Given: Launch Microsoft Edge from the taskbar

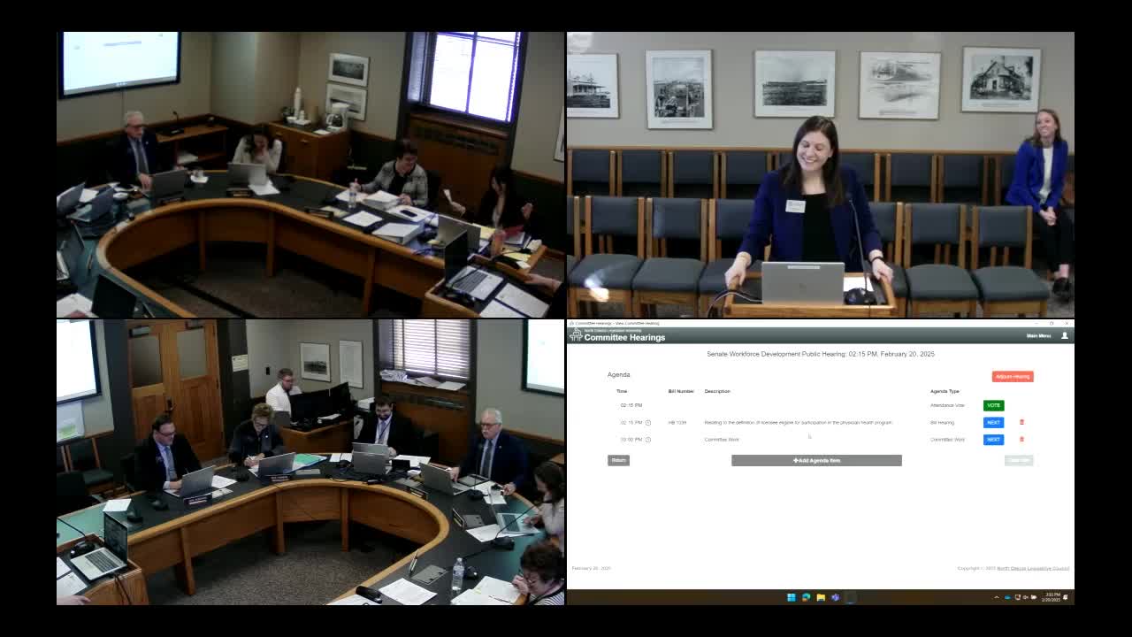Looking at the screenshot, I should [x=806, y=597].
